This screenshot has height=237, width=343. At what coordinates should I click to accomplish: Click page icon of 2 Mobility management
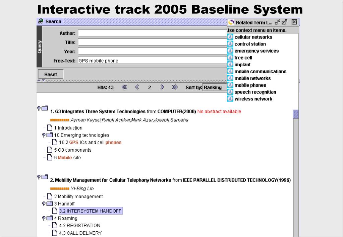tap(50, 196)
